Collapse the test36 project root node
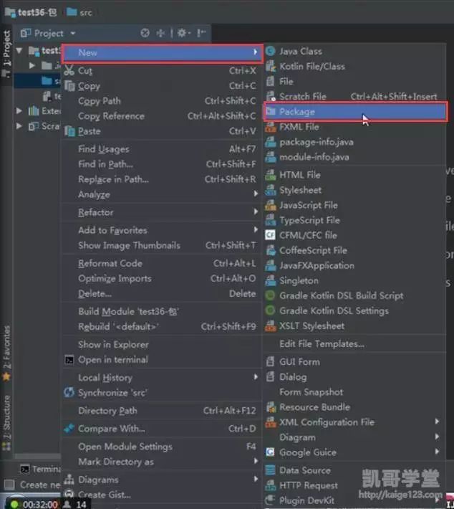The image size is (454, 509). coord(19,50)
